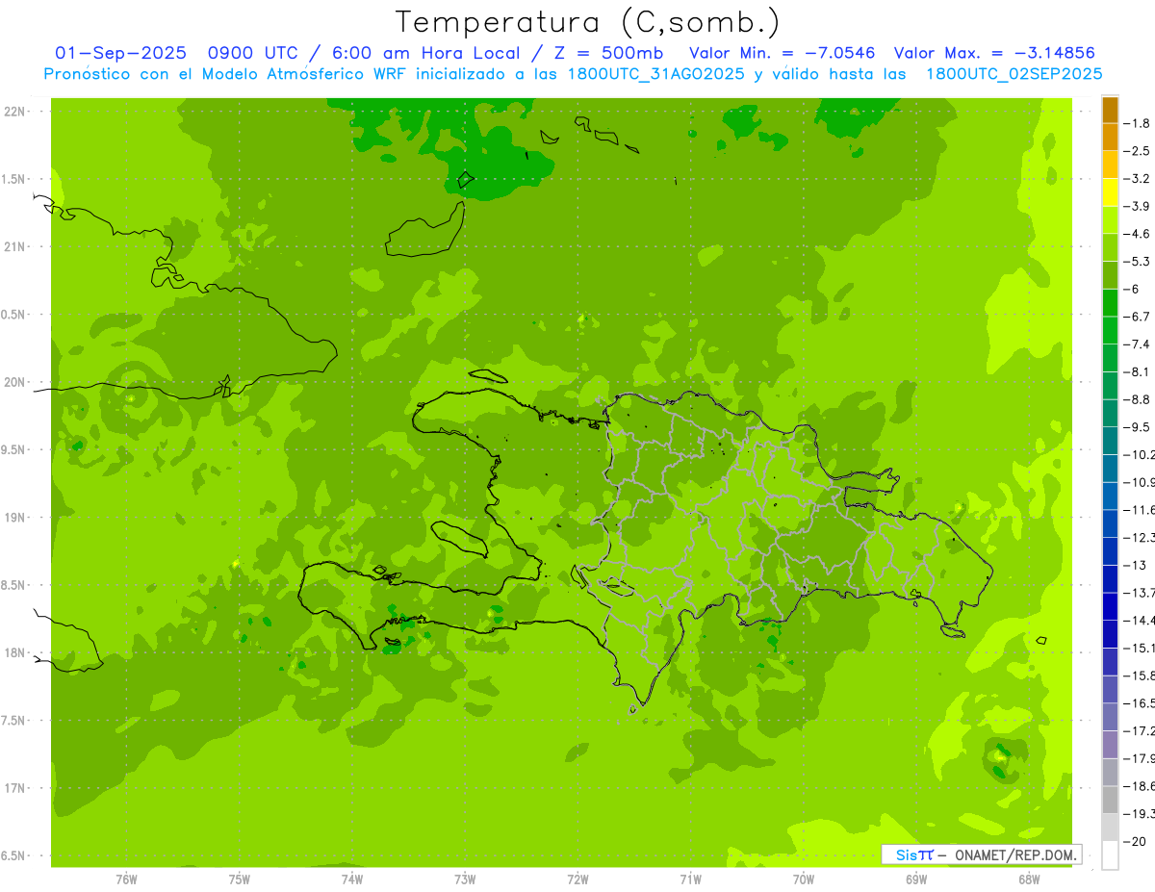Click the '73W' longitude label
Screen dimensions: 1155x892
pyautogui.click(x=465, y=879)
